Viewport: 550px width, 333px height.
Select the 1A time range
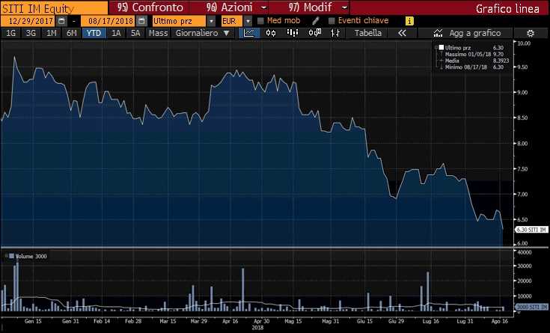(x=116, y=34)
